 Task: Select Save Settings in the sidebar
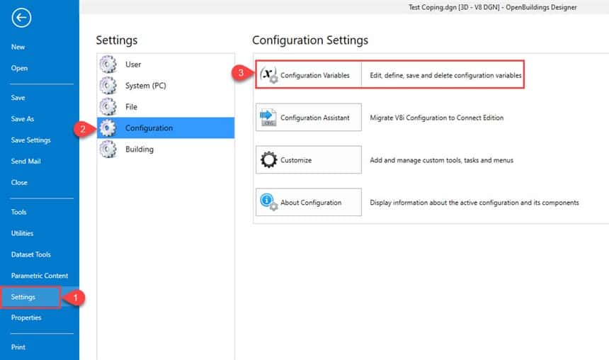[x=30, y=140]
